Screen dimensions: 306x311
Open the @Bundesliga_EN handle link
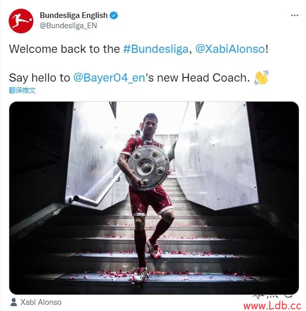pos(68,26)
